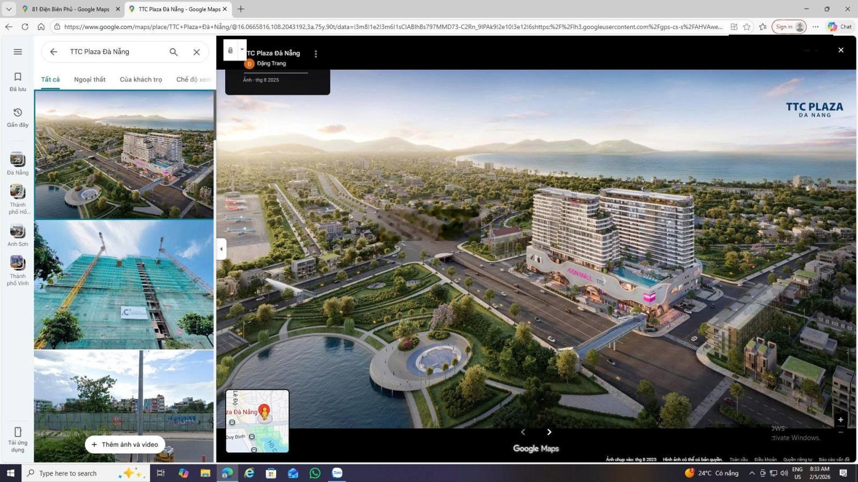Image resolution: width=858 pixels, height=482 pixels.
Task: Zoom in the photo with plus button
Action: coord(840,420)
